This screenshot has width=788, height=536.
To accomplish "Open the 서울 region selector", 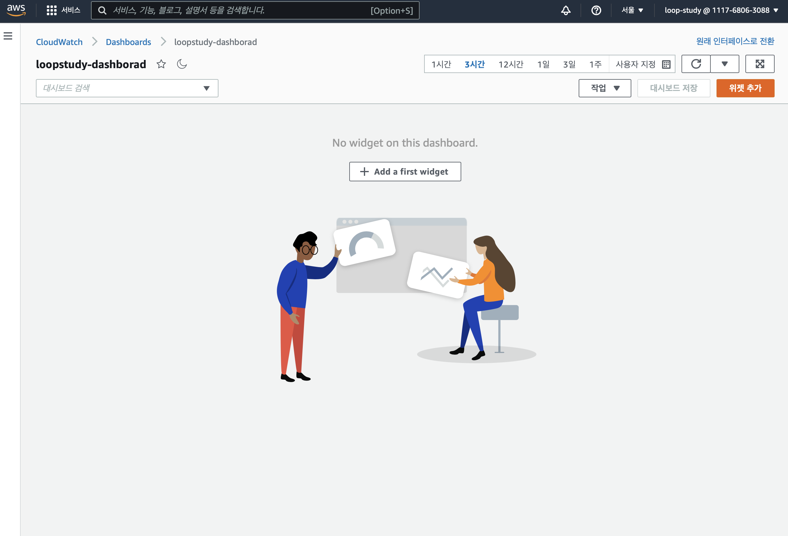I will click(632, 10).
